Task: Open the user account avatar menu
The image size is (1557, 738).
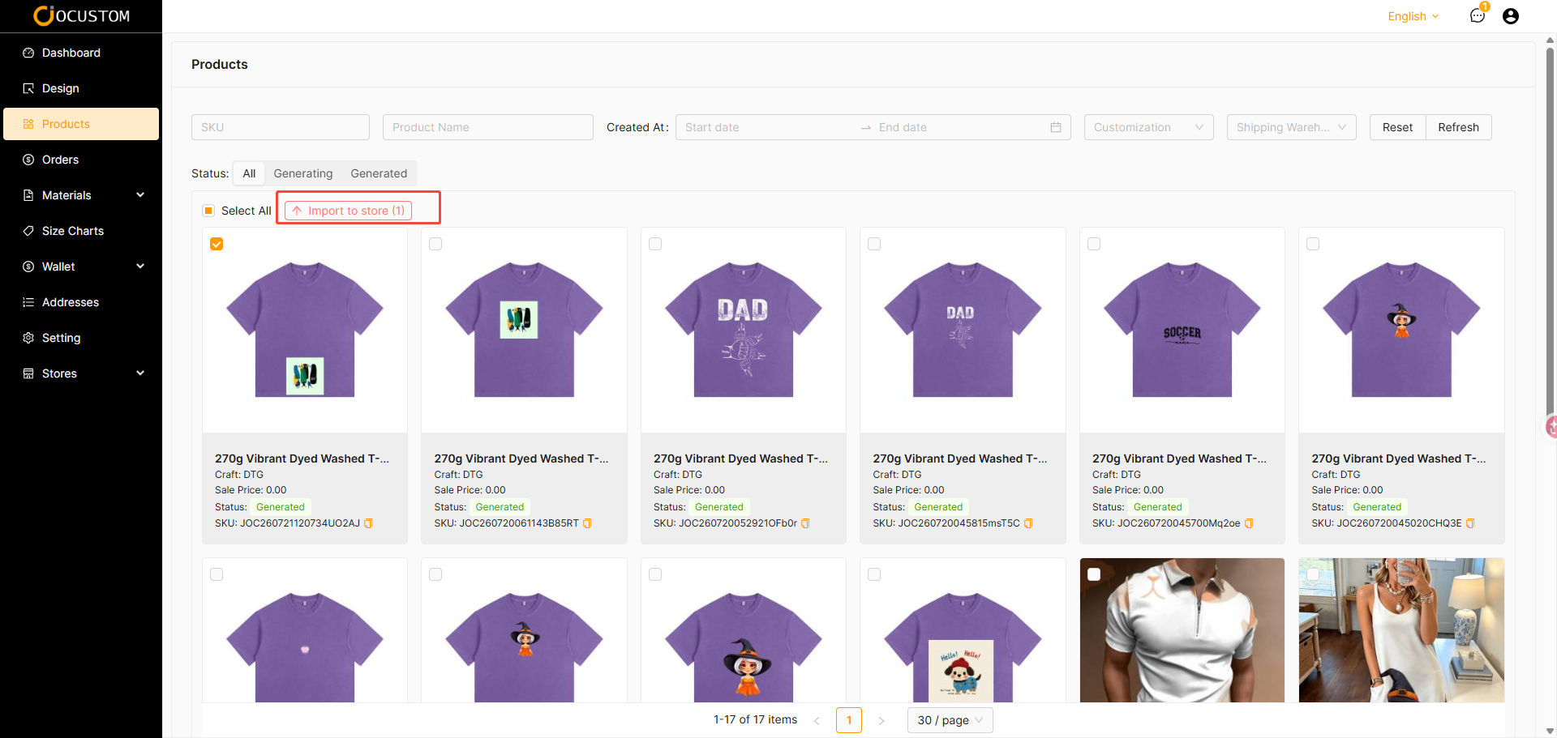Action: click(1510, 16)
